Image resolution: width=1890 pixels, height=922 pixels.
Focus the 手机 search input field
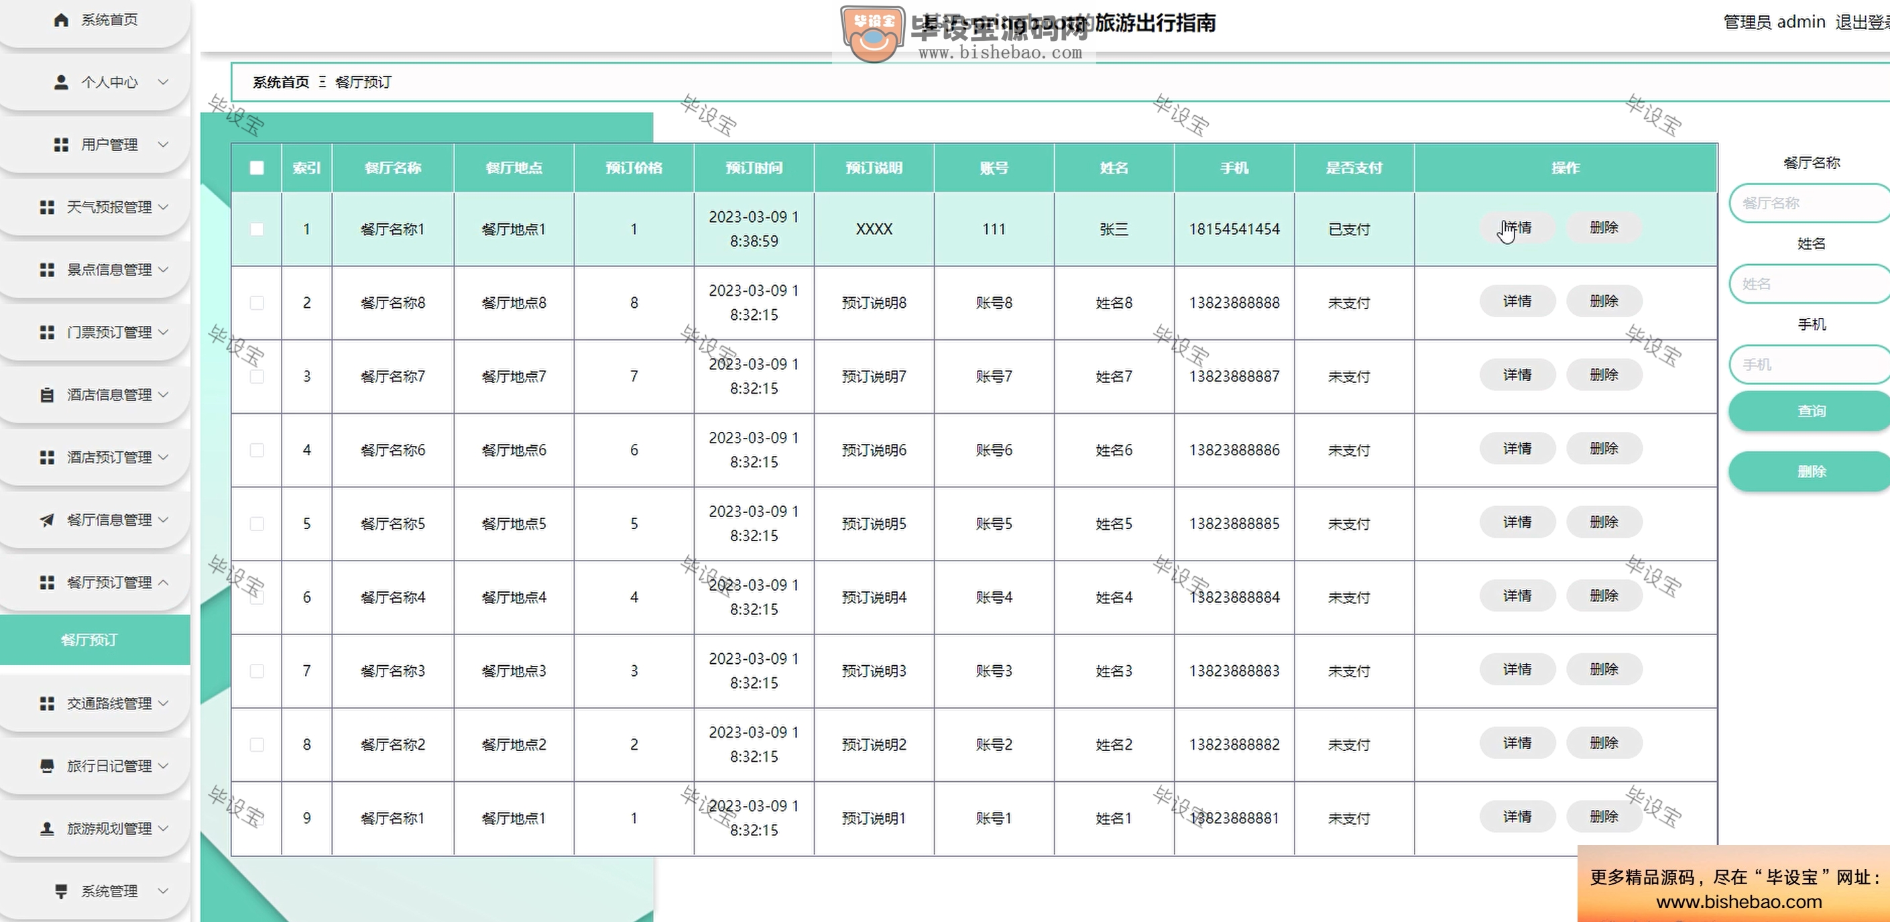pos(1811,364)
